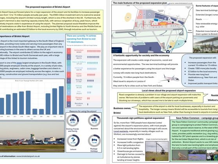Click 'The proposed expansion will:' heading
Screen dimensions: 218x164
202,58
